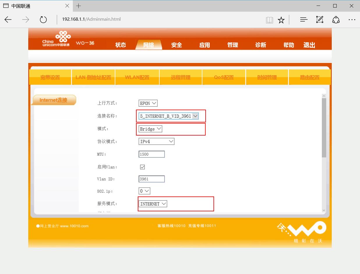Add this page to favorites with star icon
The width and height of the screenshot is (360, 274).
281,20
